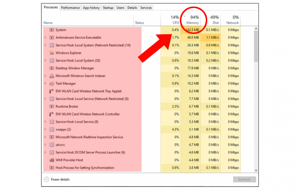Select WMI Provider Host process name

click(x=69, y=160)
